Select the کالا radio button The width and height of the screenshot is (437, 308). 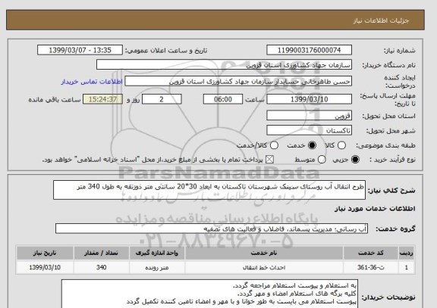click(341, 145)
